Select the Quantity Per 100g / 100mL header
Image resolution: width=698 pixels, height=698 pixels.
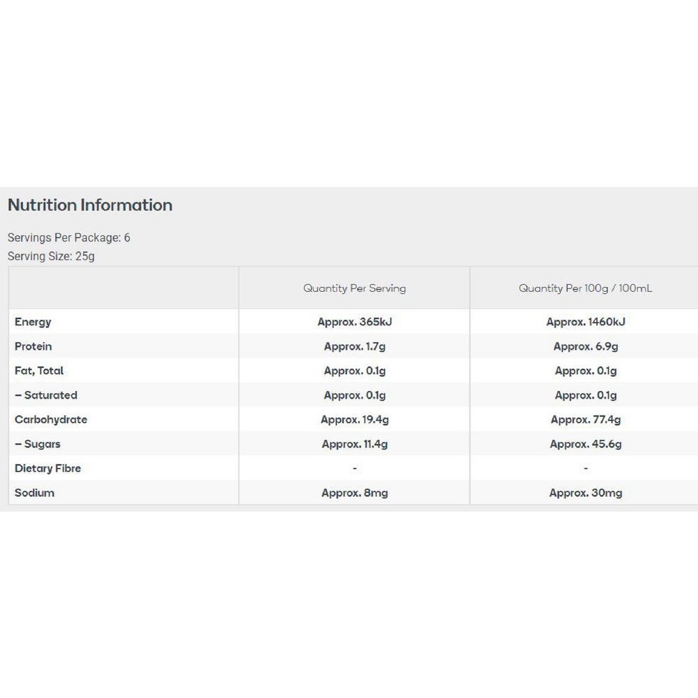(x=585, y=288)
